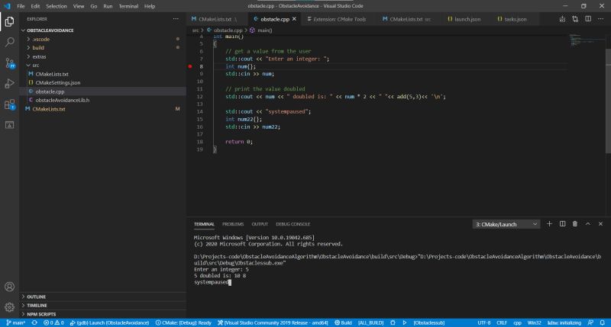Expand the build folder in Explorer

pos(38,47)
